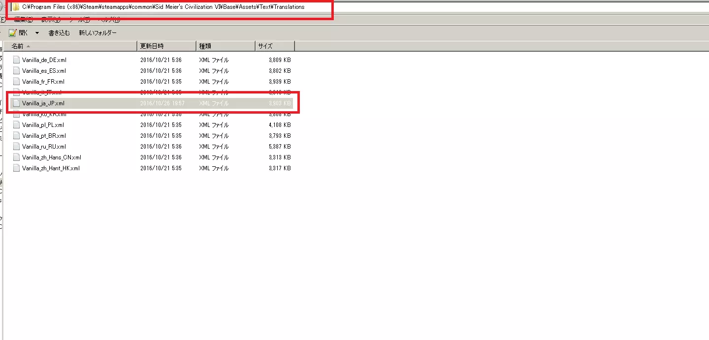Select the file name Vanilla_ru_RU.xml
The width and height of the screenshot is (709, 340).
(44, 146)
